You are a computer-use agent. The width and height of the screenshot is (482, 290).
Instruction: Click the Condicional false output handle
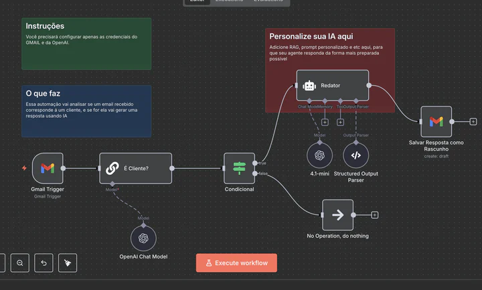[x=255, y=173]
